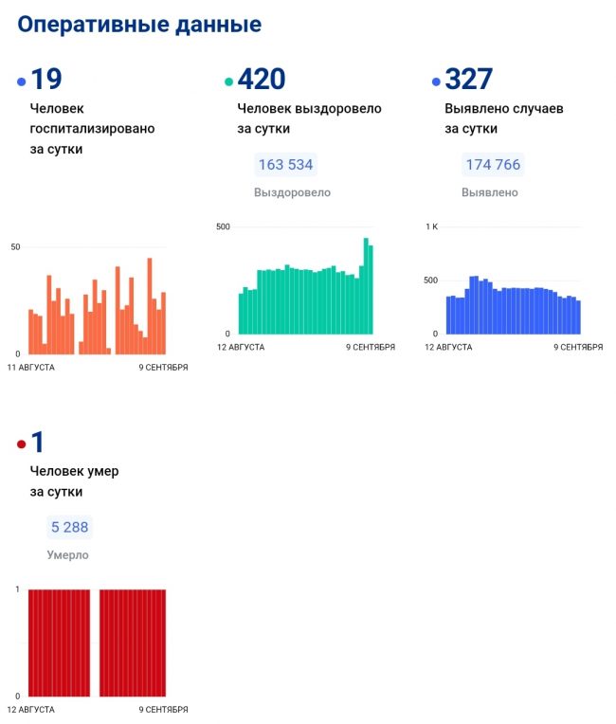Viewport: 616px width, 724px height.
Task: Click the 'Выздоровело' caption under the badge
Action: tap(292, 192)
